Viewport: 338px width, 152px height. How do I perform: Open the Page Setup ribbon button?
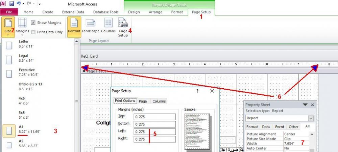click(123, 27)
